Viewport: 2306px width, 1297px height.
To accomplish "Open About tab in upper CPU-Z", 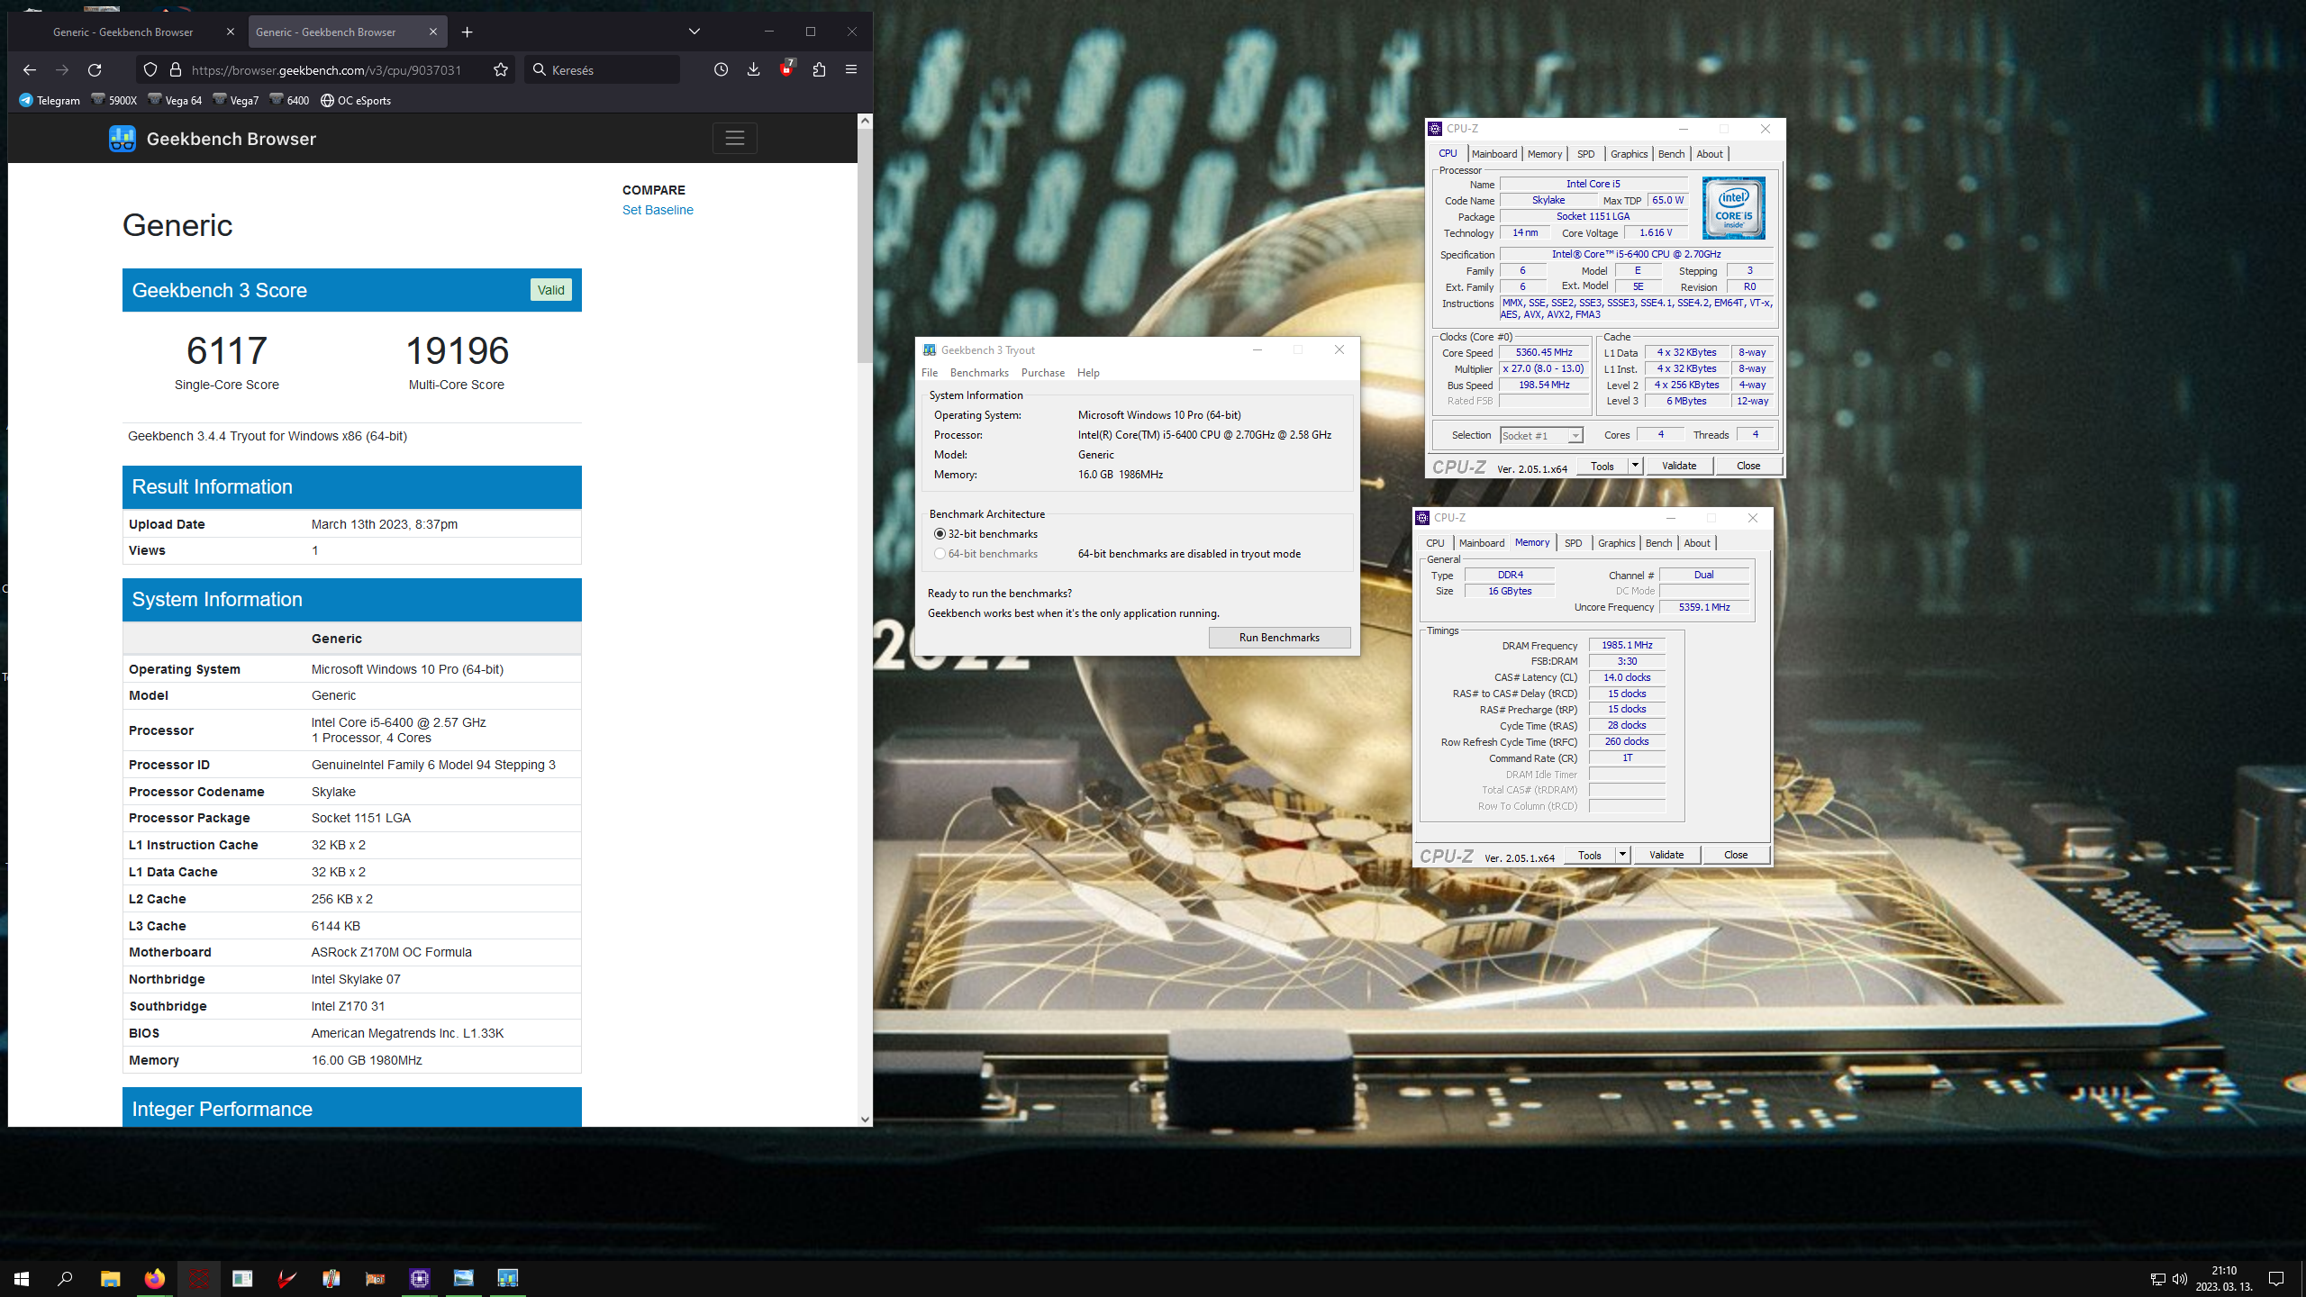I will coord(1710,154).
